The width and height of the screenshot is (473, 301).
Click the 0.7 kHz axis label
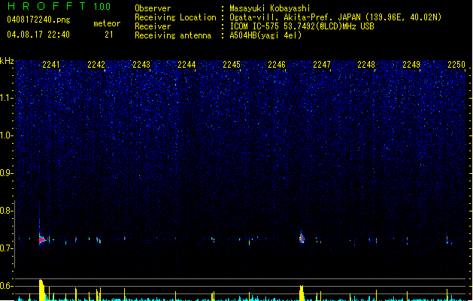click(7, 248)
